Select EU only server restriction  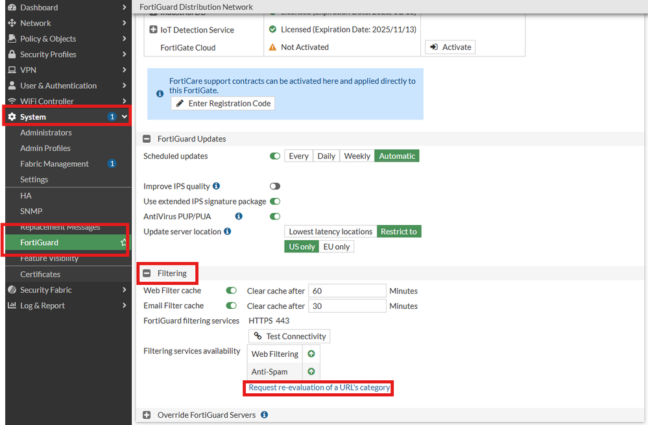(337, 247)
